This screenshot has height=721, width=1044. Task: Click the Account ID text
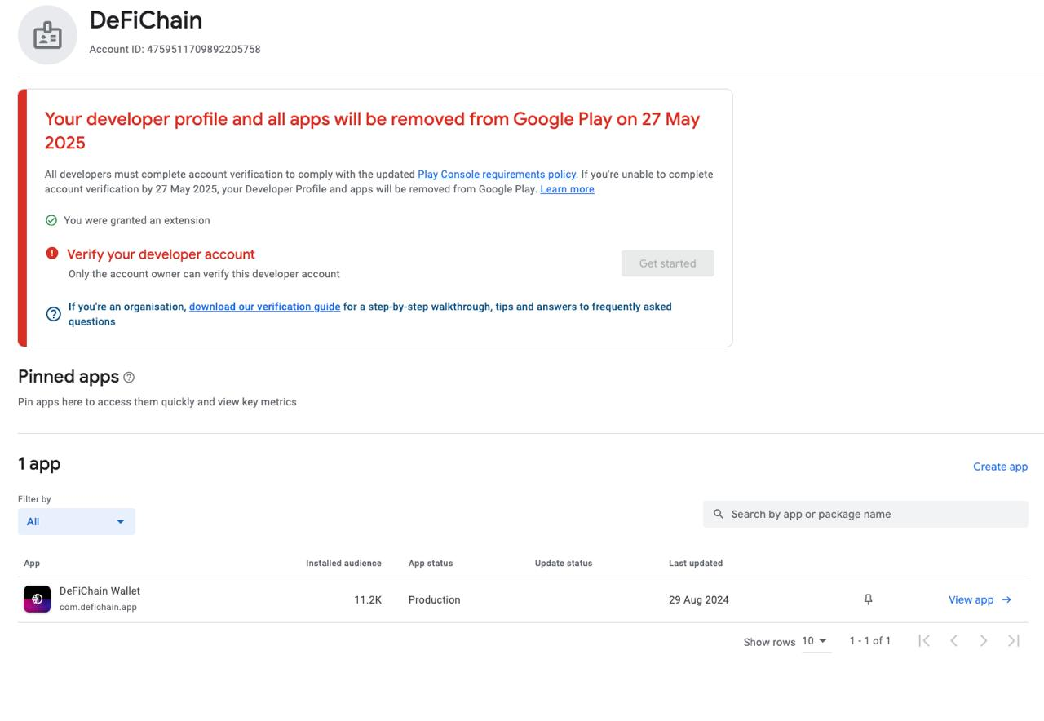point(175,49)
